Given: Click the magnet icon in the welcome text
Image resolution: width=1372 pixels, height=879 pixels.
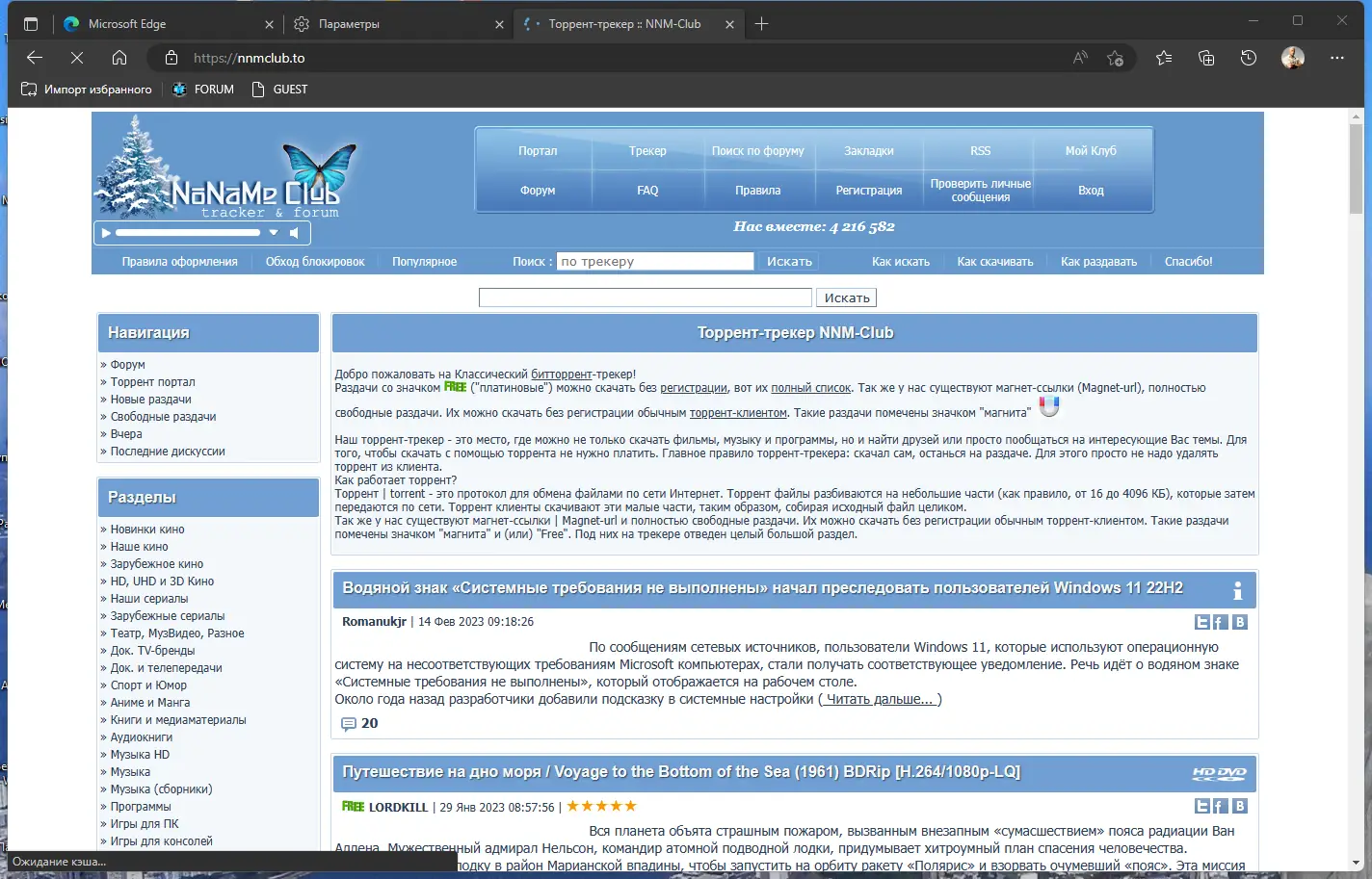Looking at the screenshot, I should coord(1048,405).
